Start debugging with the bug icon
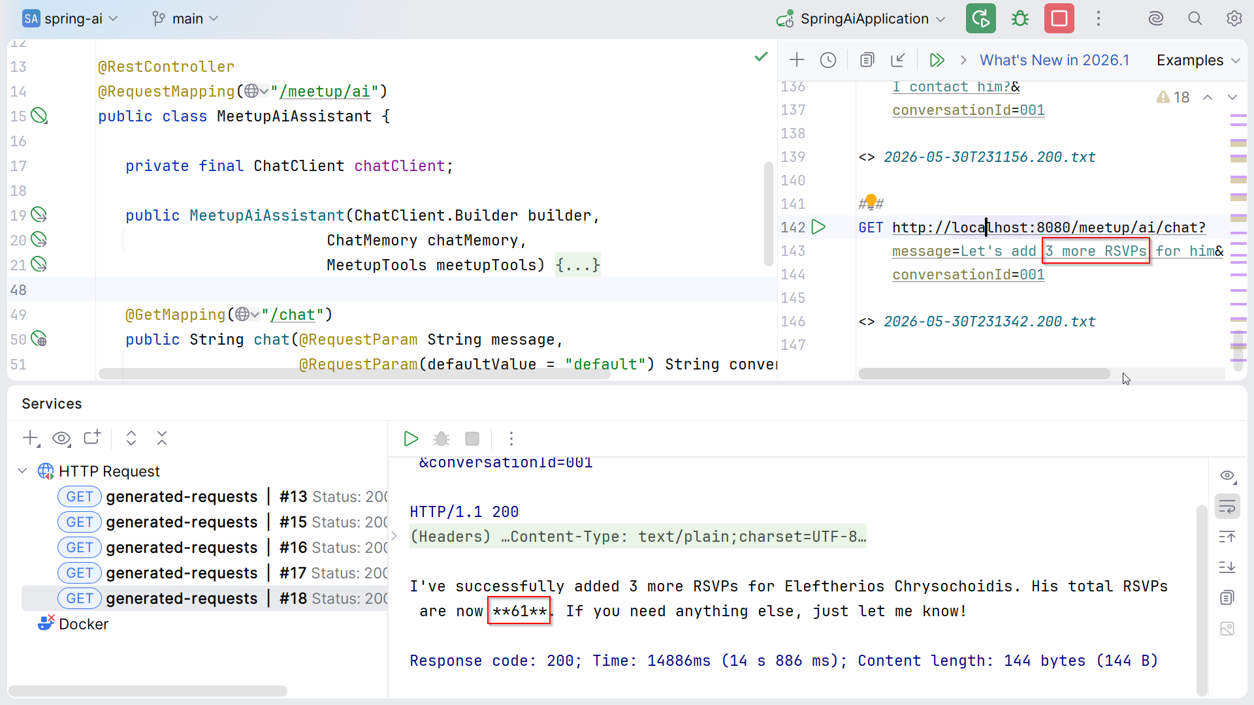Screen dimensions: 1254x705 coord(1020,18)
